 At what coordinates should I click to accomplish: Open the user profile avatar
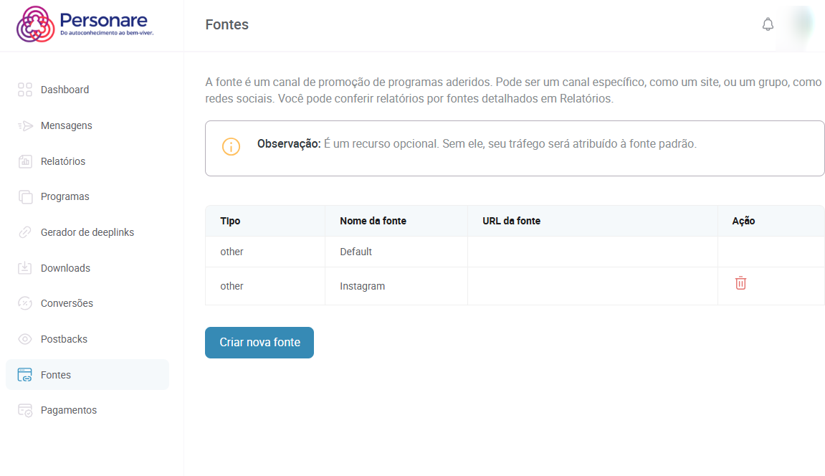pyautogui.click(x=802, y=24)
